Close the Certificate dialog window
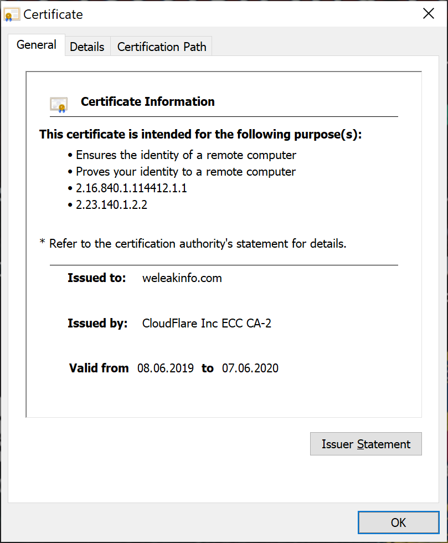Viewport: 448px width, 543px height. (x=429, y=14)
